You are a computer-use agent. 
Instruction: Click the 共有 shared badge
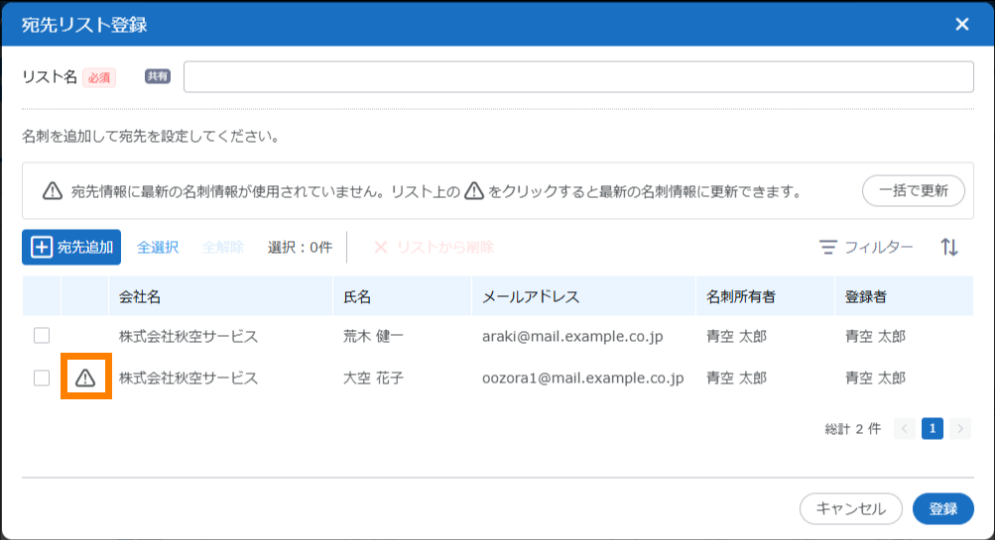pyautogui.click(x=158, y=76)
